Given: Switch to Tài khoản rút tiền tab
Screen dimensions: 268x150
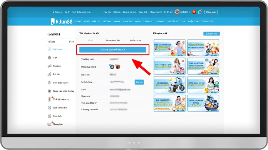Looking at the screenshot, I should pyautogui.click(x=113, y=40).
